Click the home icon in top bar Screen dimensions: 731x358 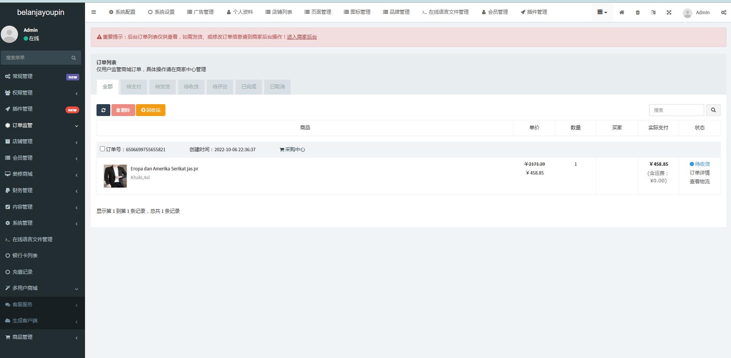pyautogui.click(x=622, y=12)
